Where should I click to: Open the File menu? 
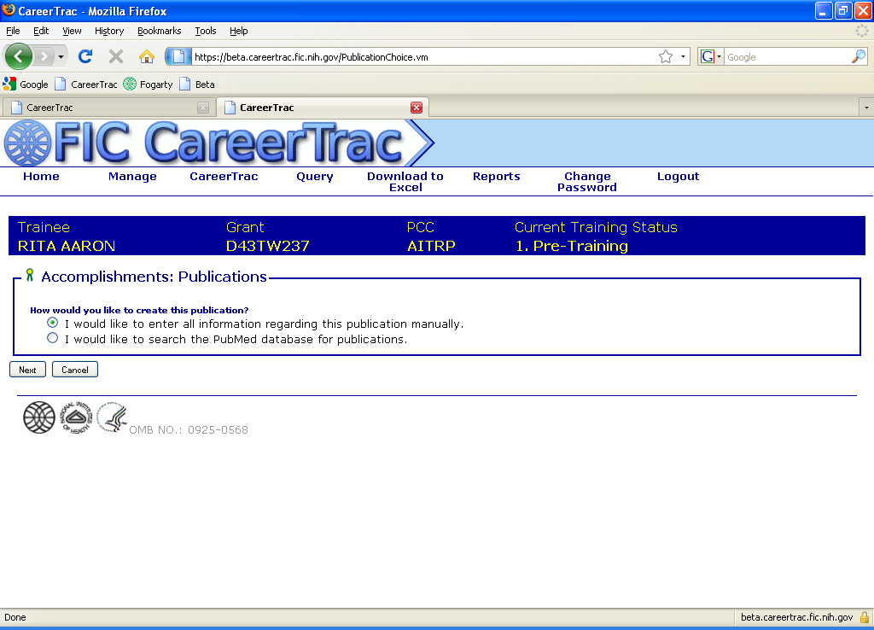13,31
